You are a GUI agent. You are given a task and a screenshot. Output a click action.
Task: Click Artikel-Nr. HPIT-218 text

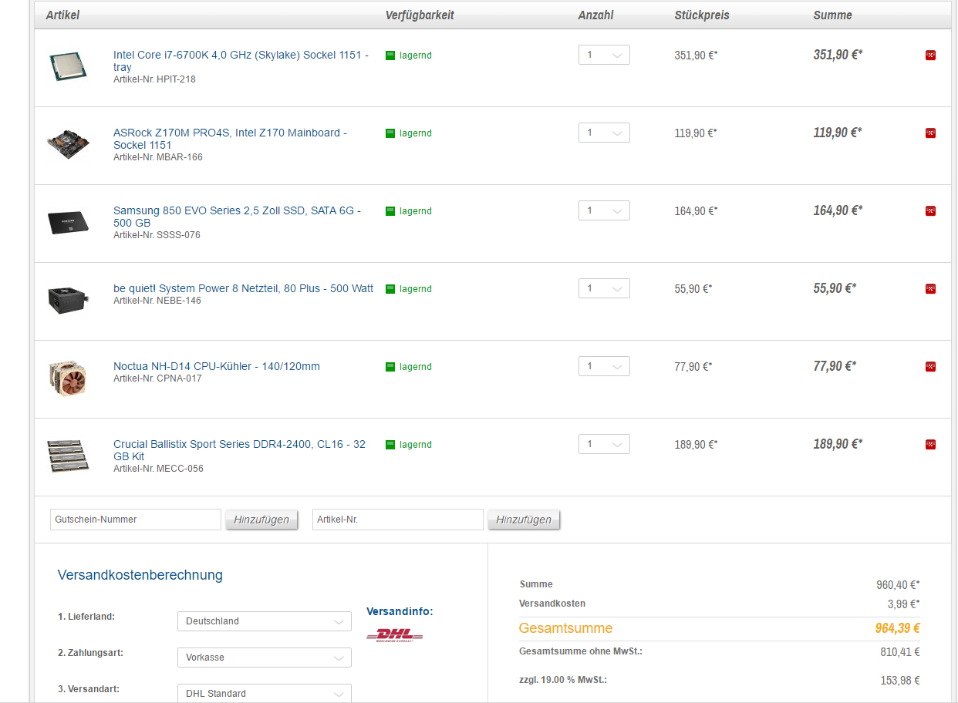point(154,79)
